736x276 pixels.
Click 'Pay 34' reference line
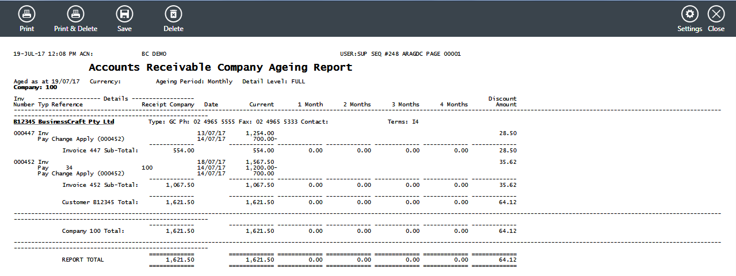(x=55, y=168)
